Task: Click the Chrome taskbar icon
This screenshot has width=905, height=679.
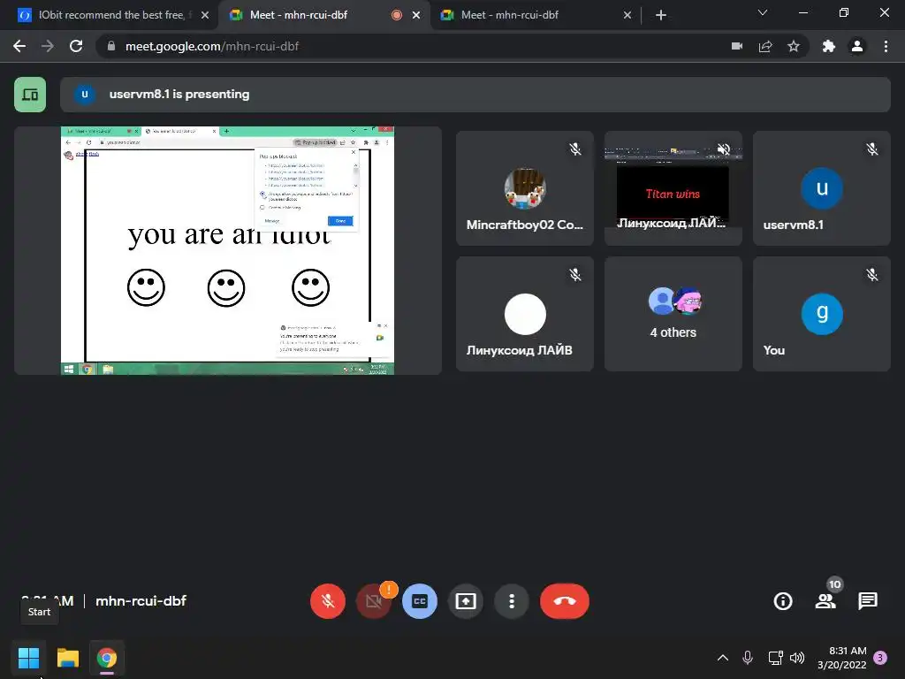Action: point(107,658)
